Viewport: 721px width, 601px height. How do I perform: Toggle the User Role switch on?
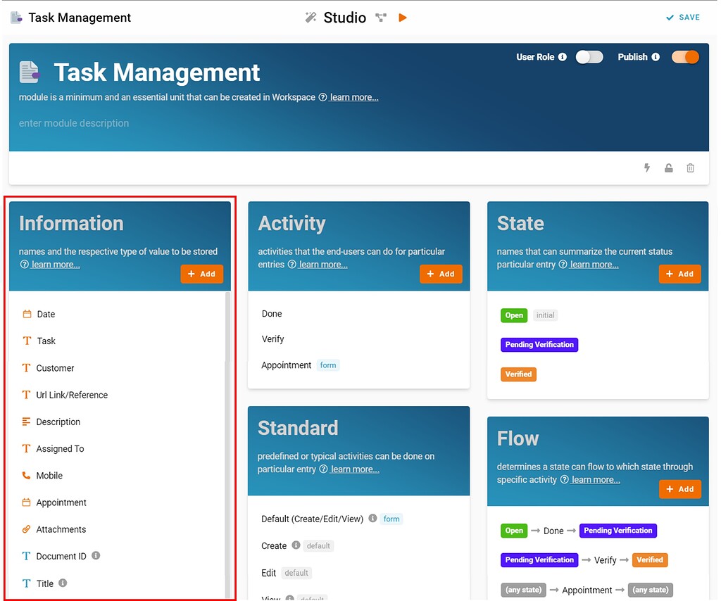589,57
